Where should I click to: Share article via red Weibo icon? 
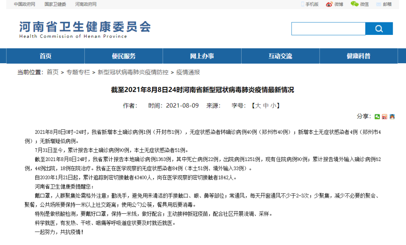coord(384,117)
